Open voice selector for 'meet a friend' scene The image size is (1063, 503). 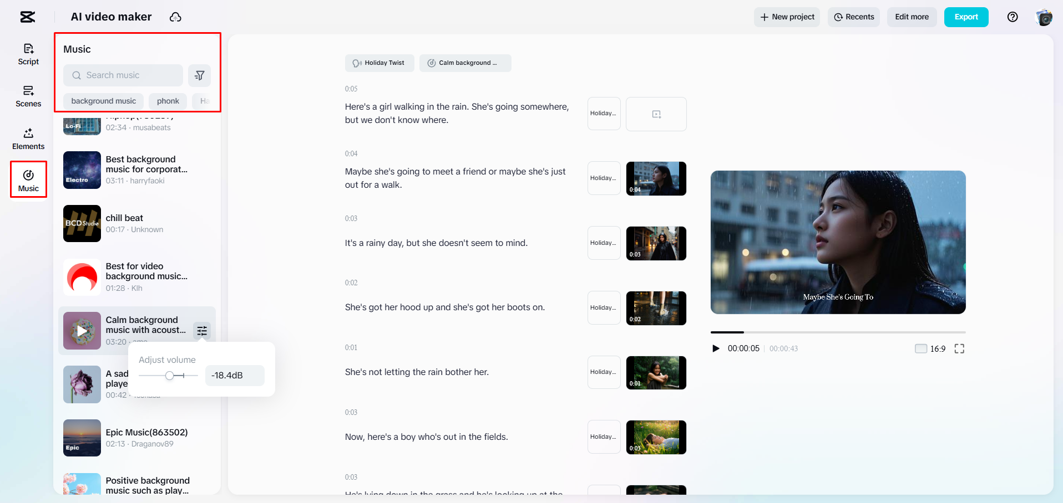coord(604,178)
